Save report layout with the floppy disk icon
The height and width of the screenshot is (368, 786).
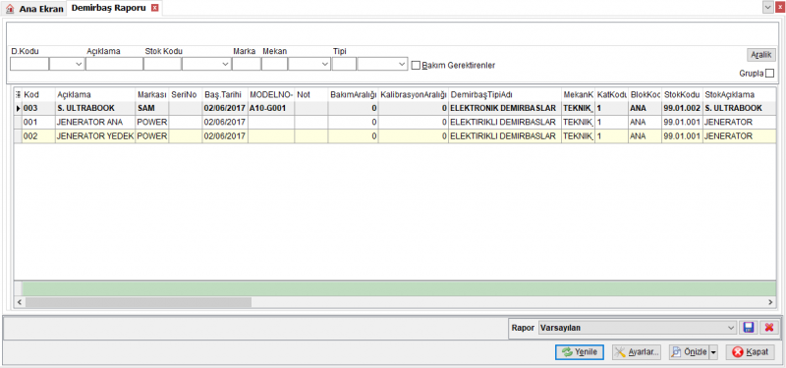click(x=749, y=328)
